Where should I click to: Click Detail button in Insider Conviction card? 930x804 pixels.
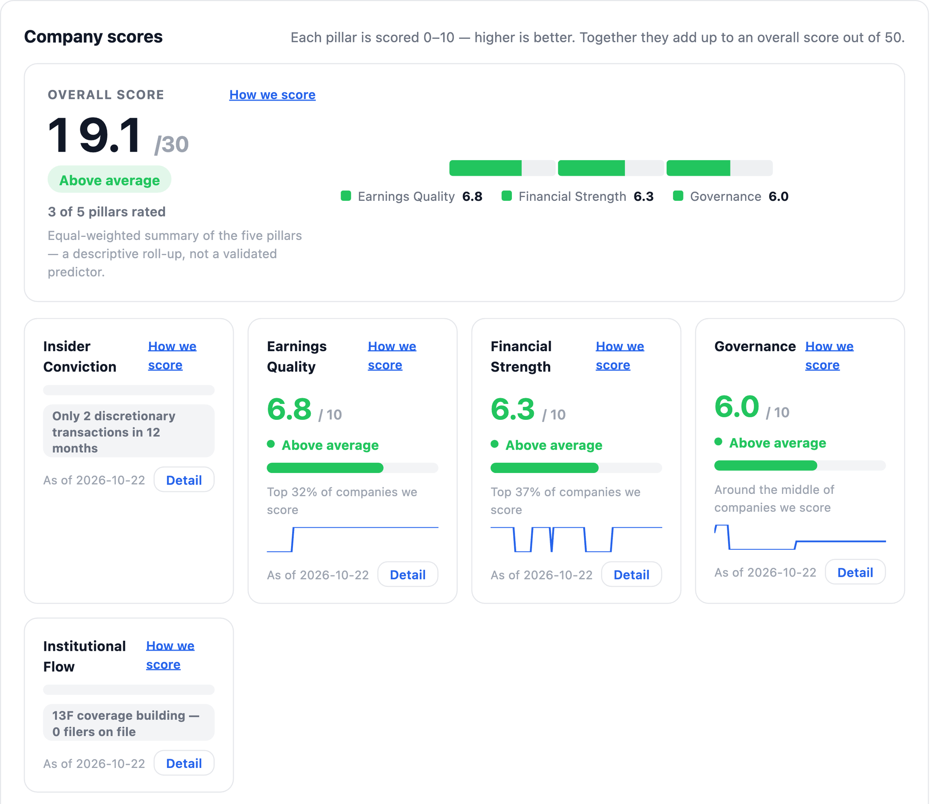click(x=184, y=480)
